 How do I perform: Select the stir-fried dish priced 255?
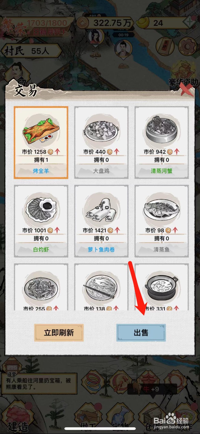(41, 288)
